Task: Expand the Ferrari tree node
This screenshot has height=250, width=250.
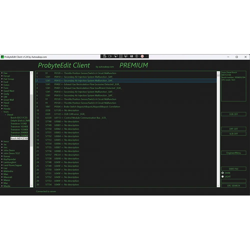Action: point(2,76)
